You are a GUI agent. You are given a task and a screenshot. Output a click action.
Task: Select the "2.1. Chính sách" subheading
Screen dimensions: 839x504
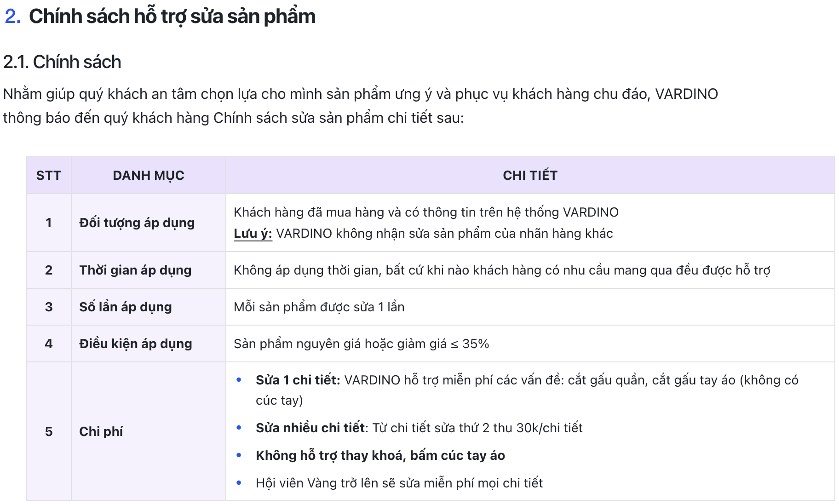tap(62, 62)
